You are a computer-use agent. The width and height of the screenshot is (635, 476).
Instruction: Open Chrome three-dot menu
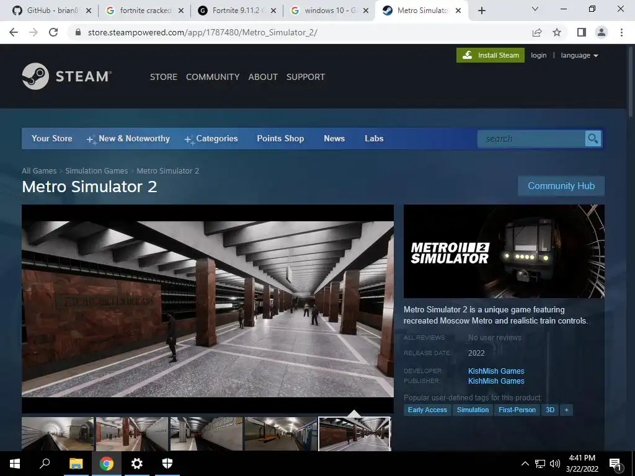pos(621,32)
